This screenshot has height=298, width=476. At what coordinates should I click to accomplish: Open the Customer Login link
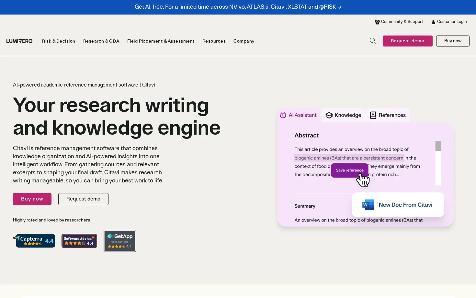point(449,22)
